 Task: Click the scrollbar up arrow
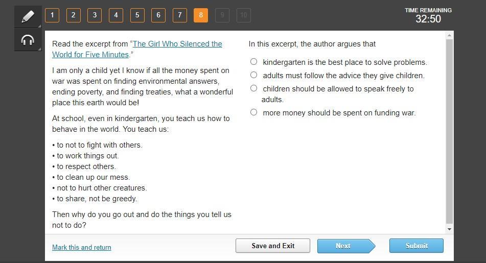pos(449,35)
